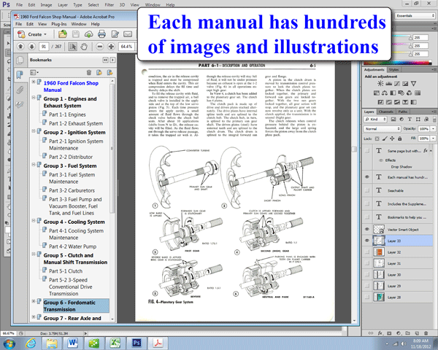This screenshot has height=350, width=438.
Task: Click the cloud upload icon in Acrobat
Action: [x=89, y=34]
